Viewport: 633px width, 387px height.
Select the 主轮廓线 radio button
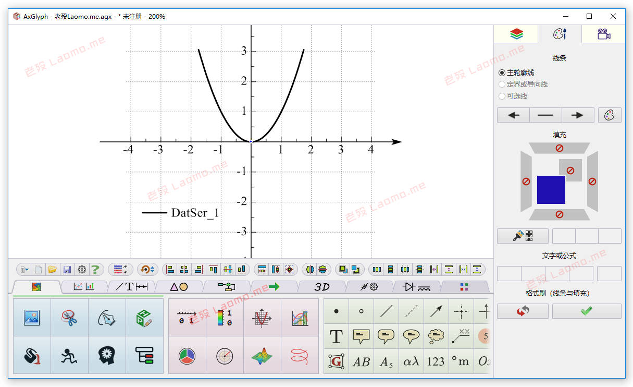point(516,72)
